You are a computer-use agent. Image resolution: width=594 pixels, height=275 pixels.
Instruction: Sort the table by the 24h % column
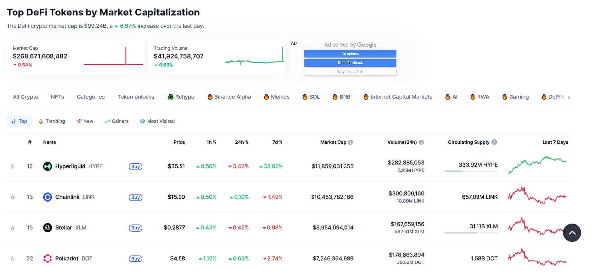242,142
